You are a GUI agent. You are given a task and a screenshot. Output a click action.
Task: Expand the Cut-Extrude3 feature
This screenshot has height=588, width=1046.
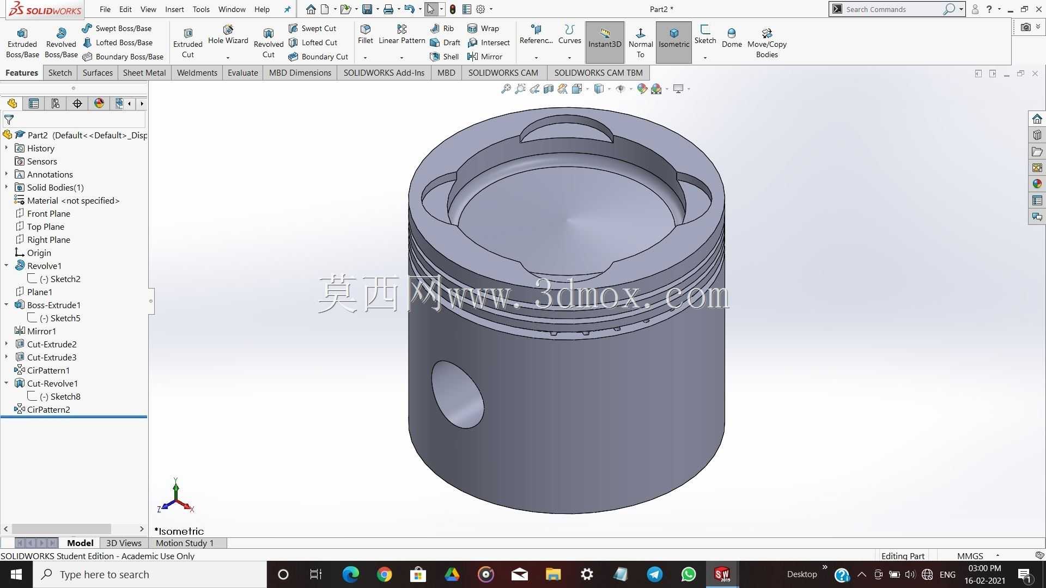coord(7,357)
